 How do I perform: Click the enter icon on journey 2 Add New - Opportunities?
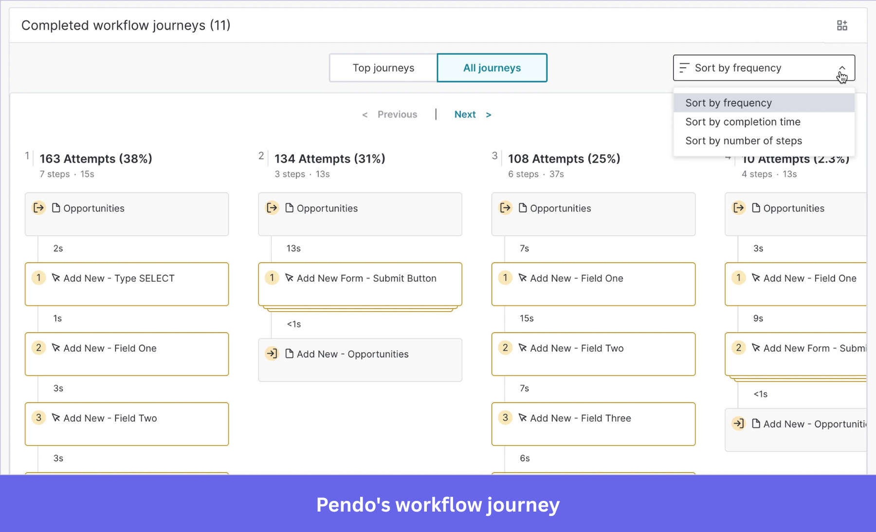[x=272, y=354]
